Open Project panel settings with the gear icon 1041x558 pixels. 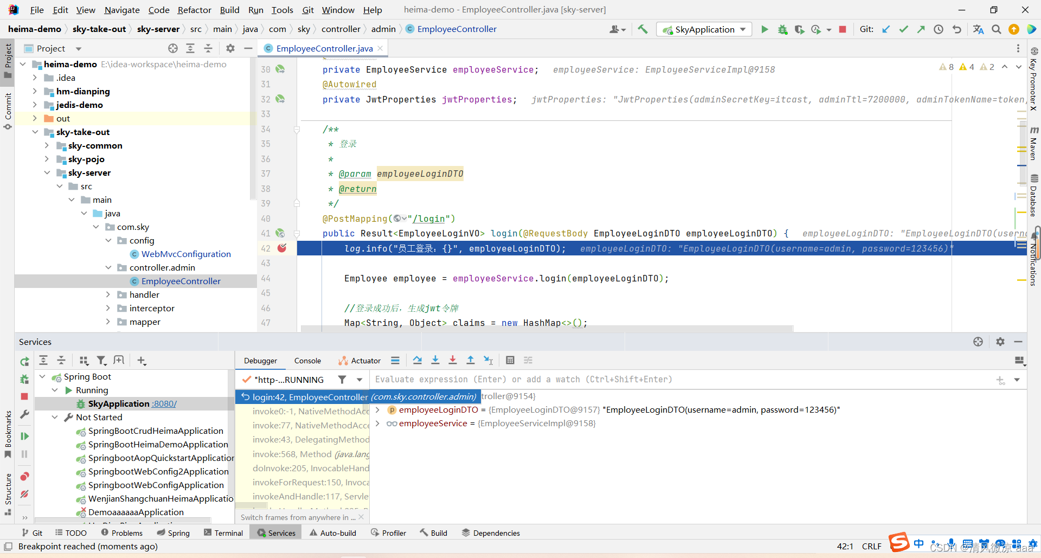click(230, 48)
